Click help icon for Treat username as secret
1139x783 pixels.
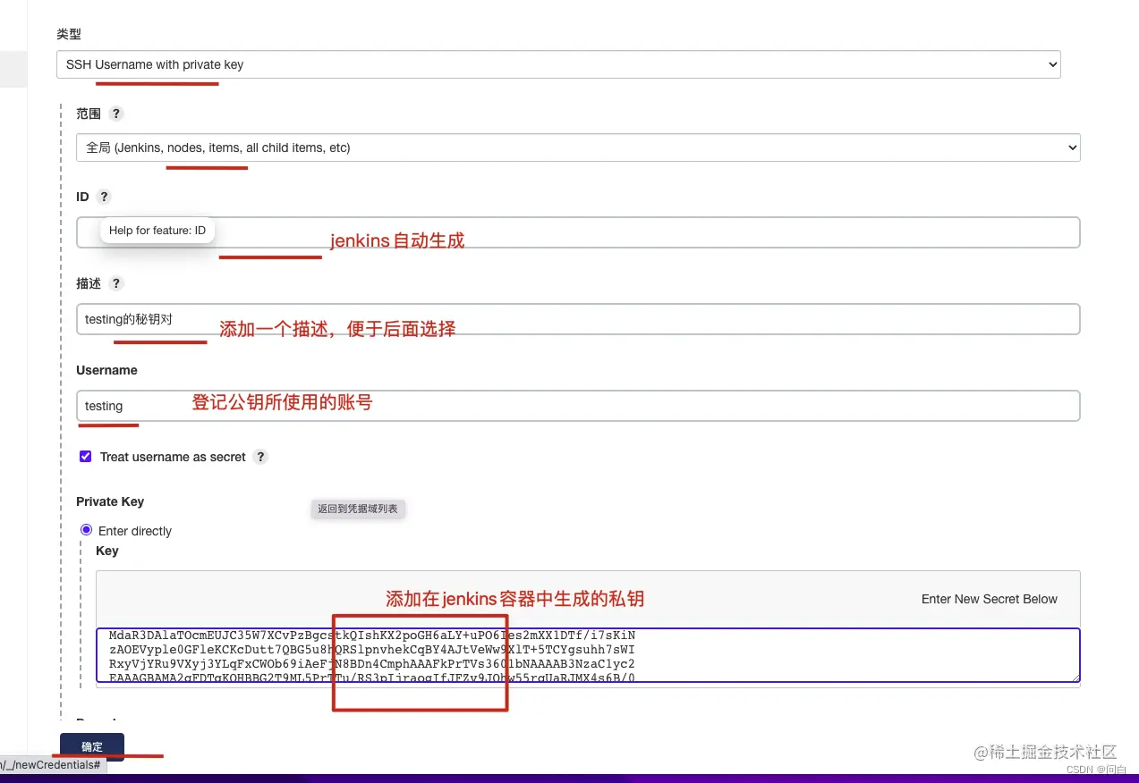point(260,457)
